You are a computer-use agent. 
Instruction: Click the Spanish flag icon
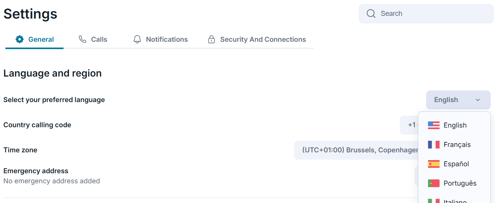tap(434, 164)
